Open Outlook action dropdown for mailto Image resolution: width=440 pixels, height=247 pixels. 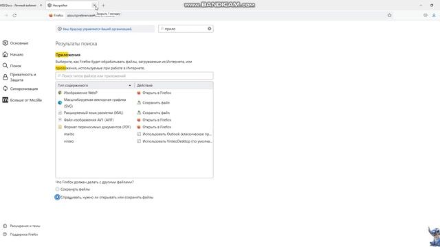pos(174,134)
